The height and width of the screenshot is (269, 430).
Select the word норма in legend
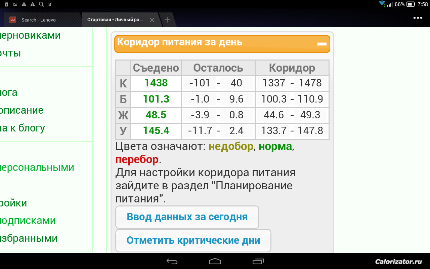click(275, 147)
